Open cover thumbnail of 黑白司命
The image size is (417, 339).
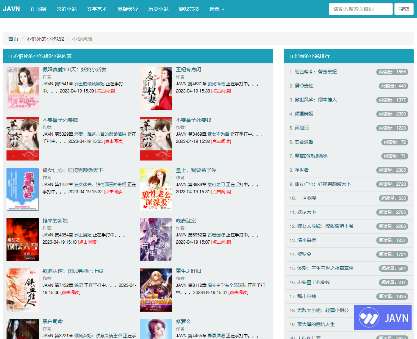(23, 329)
